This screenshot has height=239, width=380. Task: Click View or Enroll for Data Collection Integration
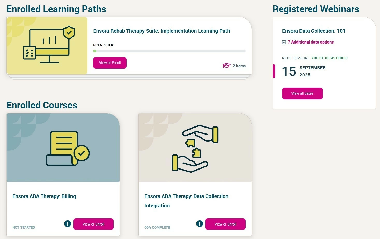pyautogui.click(x=225, y=224)
